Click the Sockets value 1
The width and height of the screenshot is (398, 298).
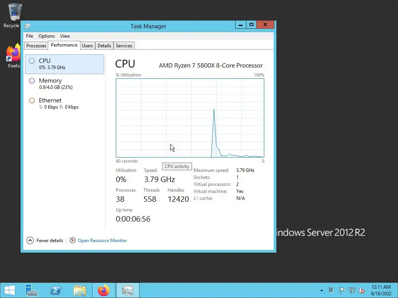click(x=237, y=177)
